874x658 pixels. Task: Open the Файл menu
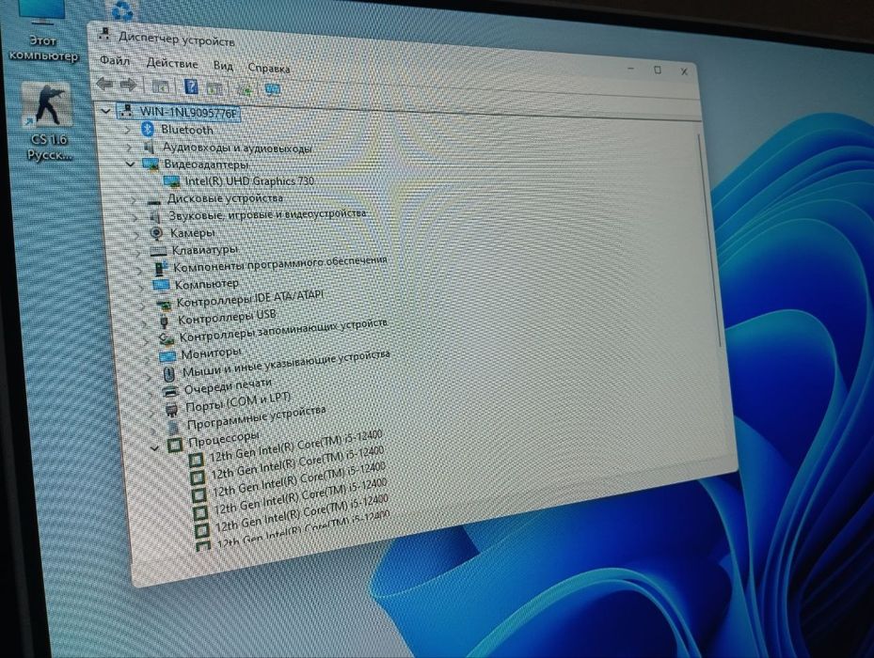tap(115, 61)
